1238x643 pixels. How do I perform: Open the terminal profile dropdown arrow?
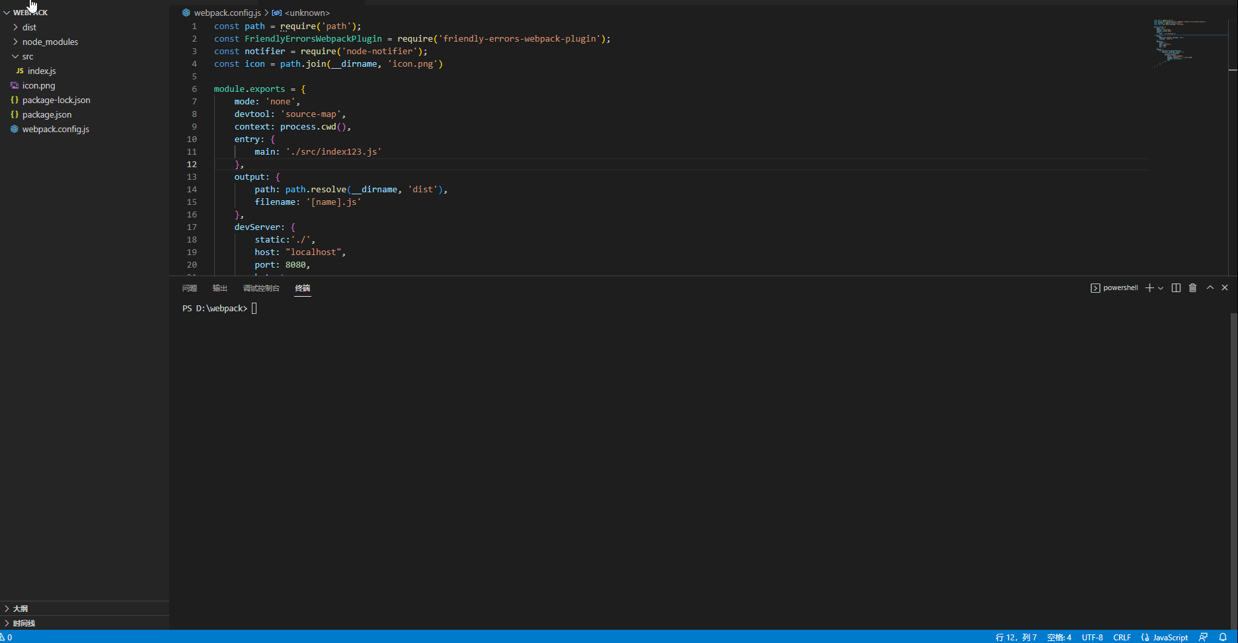1161,287
